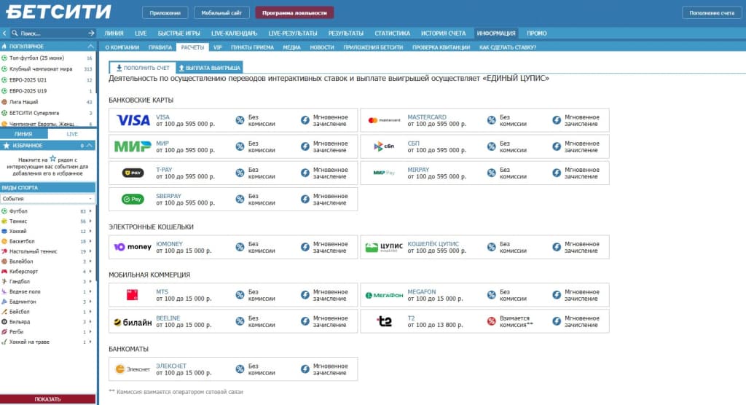Open ПРАВИЛА submenu item
Viewport: 746px width, 405px height.
(x=160, y=47)
